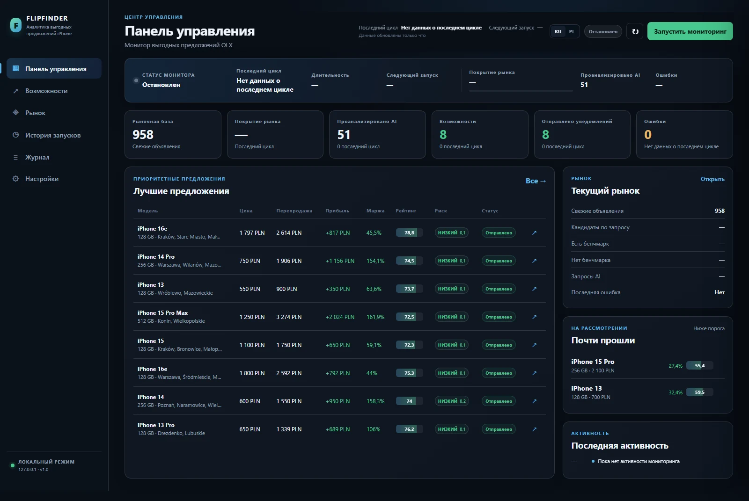Click the Настройки gear icon in sidebar
Screen dimensions: 749x501
pos(15,179)
